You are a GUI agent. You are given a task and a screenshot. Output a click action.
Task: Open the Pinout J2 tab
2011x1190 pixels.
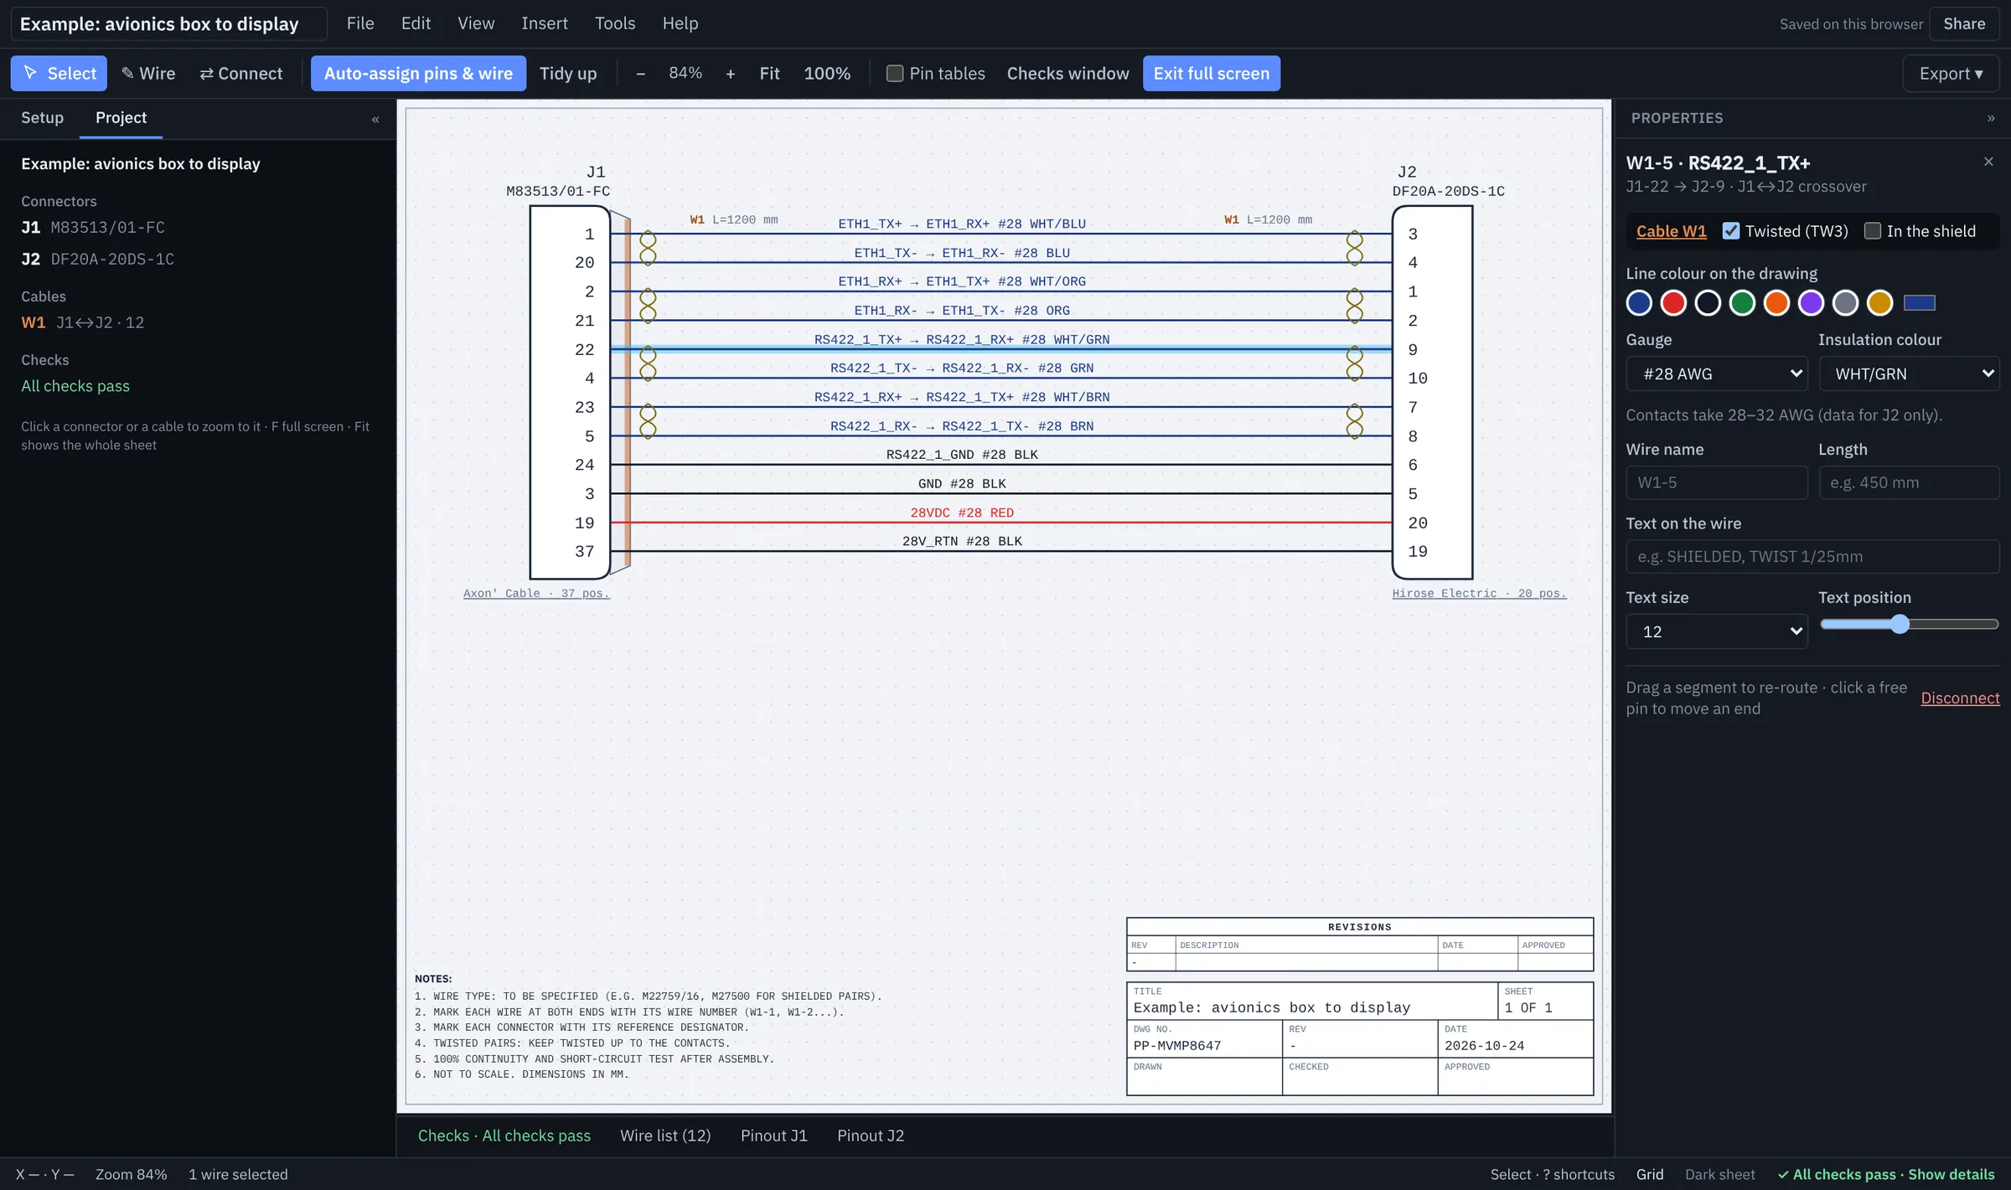871,1136
